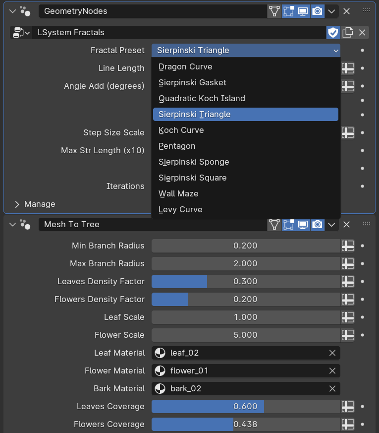Click attribute toggle icon for Min Branch Radius
This screenshot has width=379, height=433.
coord(348,246)
